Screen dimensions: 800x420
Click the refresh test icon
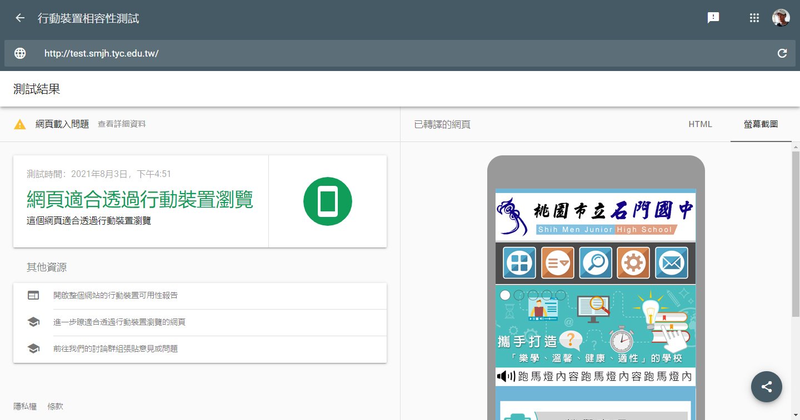[782, 53]
